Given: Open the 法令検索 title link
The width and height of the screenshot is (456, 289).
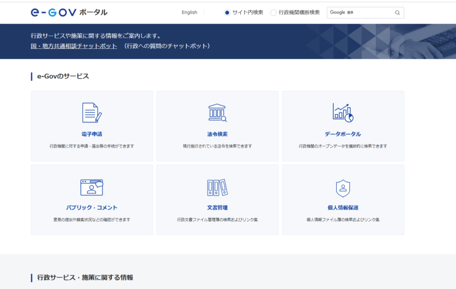Looking at the screenshot, I should (217, 134).
